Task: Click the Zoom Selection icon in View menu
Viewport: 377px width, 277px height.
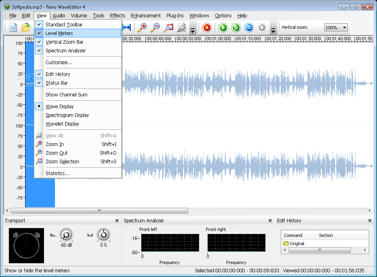Action: point(39,161)
